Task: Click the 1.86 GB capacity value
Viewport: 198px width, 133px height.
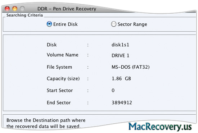Action: coord(121,78)
